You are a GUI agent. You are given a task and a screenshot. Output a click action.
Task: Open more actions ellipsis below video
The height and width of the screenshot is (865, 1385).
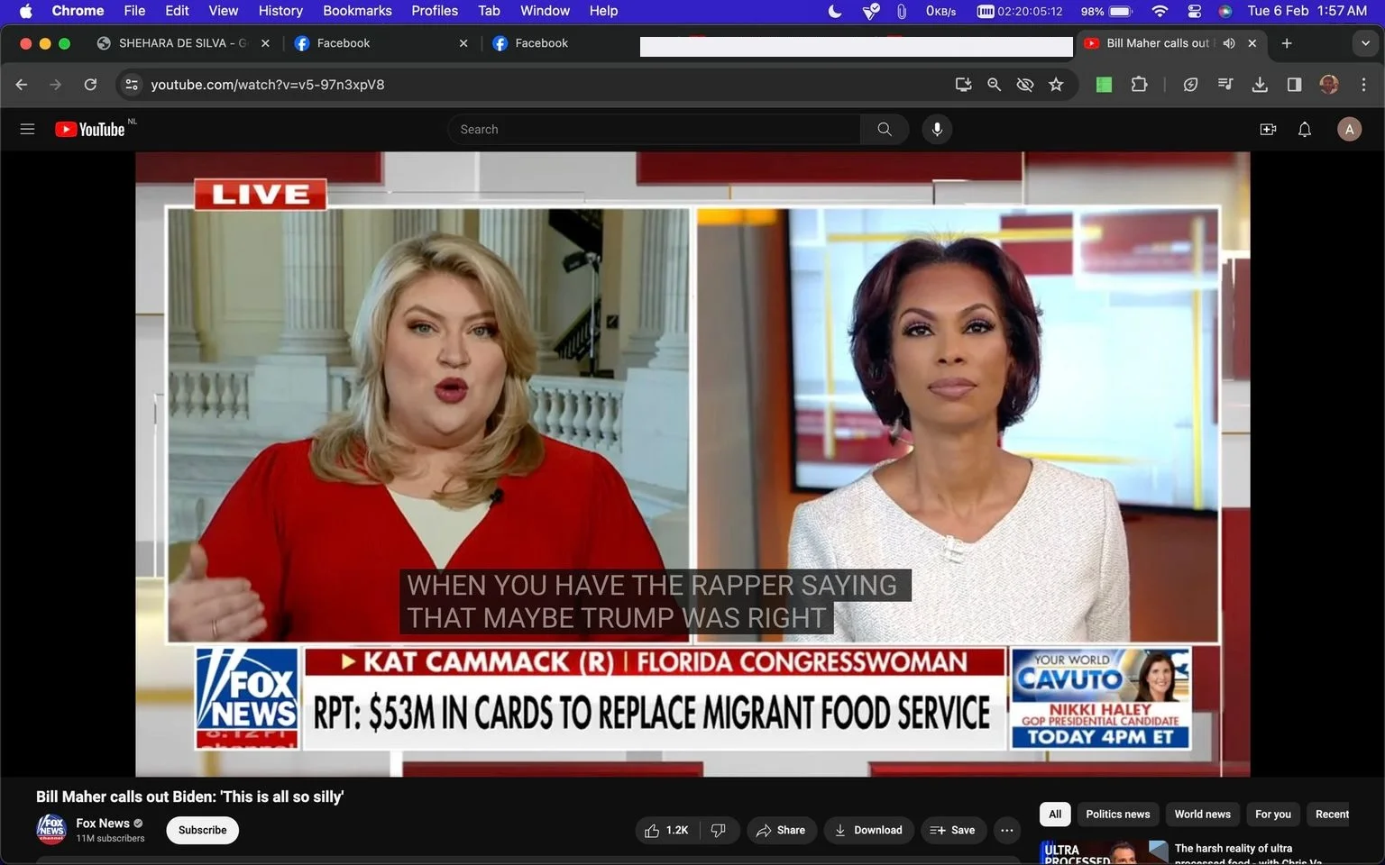(1007, 830)
